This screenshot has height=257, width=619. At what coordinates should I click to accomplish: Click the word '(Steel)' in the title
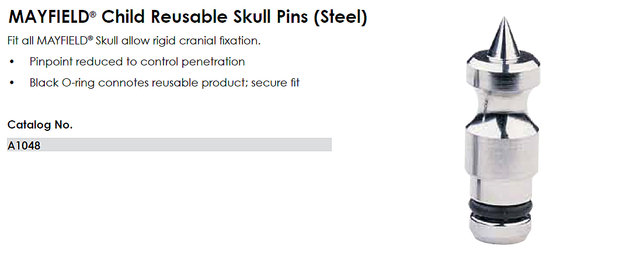click(340, 17)
